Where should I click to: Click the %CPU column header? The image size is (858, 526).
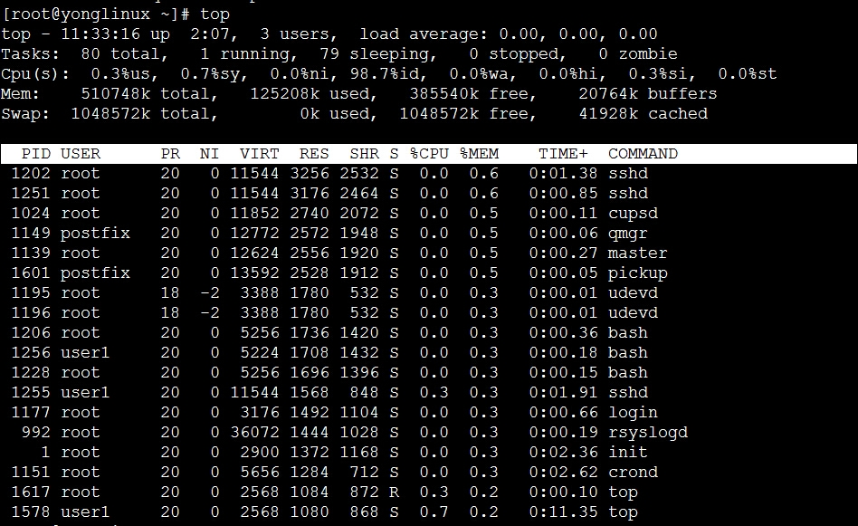pyautogui.click(x=430, y=154)
